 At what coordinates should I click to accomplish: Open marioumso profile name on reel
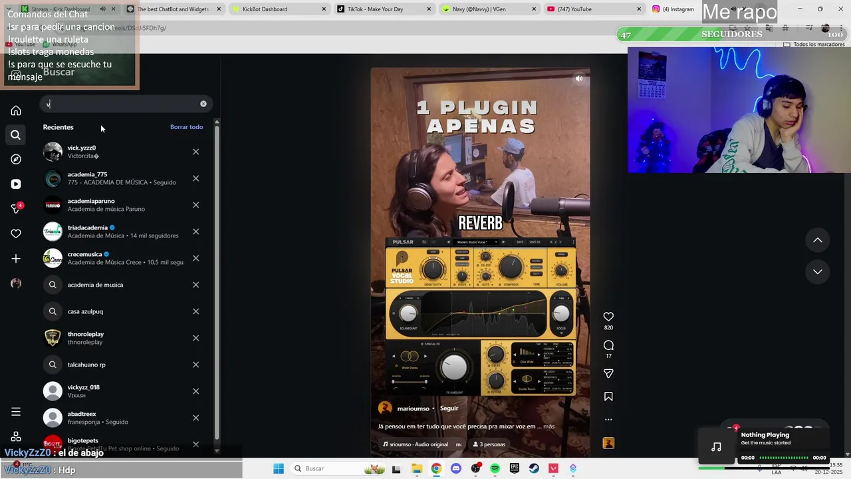coord(413,408)
